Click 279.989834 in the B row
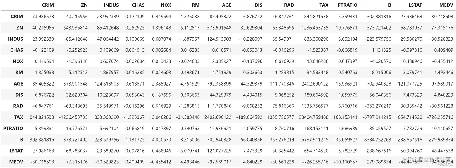Screen dimensions: 456x168 click(441, 139)
